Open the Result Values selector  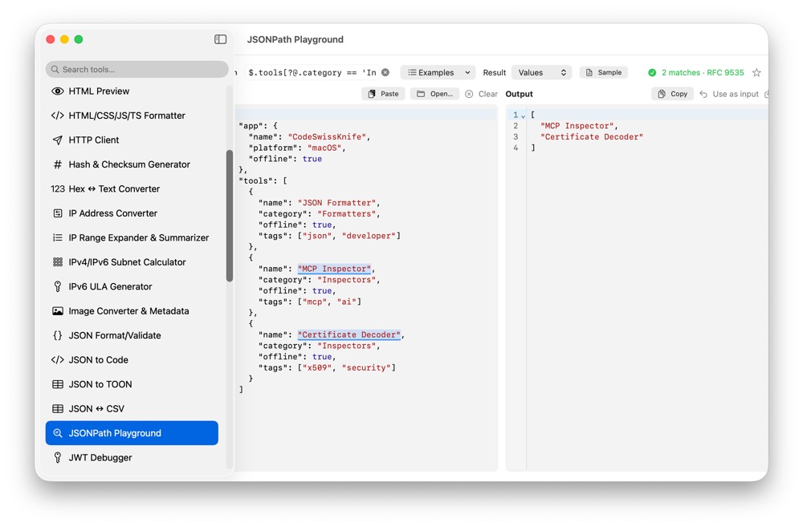541,73
